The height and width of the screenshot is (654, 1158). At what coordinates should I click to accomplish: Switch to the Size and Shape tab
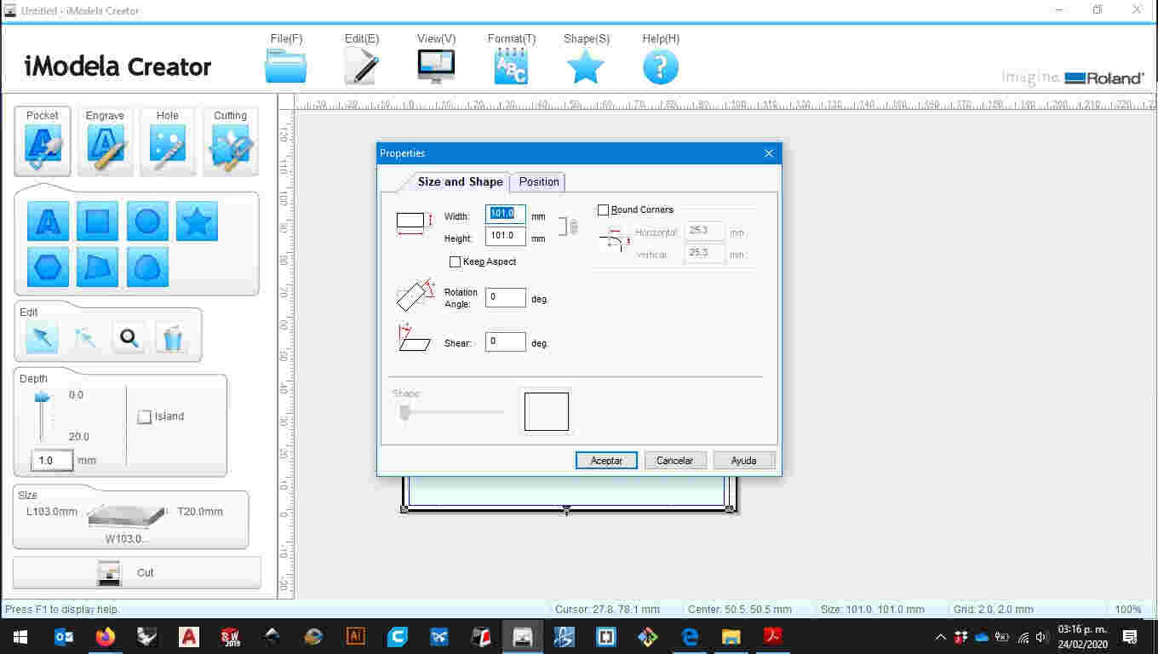point(460,181)
